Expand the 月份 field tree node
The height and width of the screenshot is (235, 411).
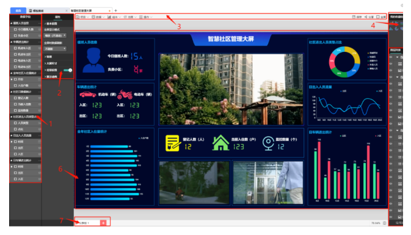click(12, 79)
